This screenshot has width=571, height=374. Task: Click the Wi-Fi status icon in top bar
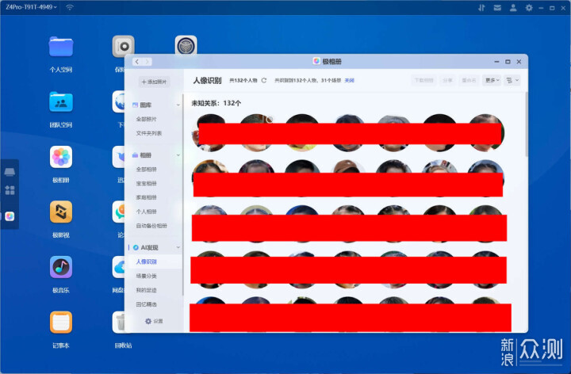pyautogui.click(x=70, y=7)
